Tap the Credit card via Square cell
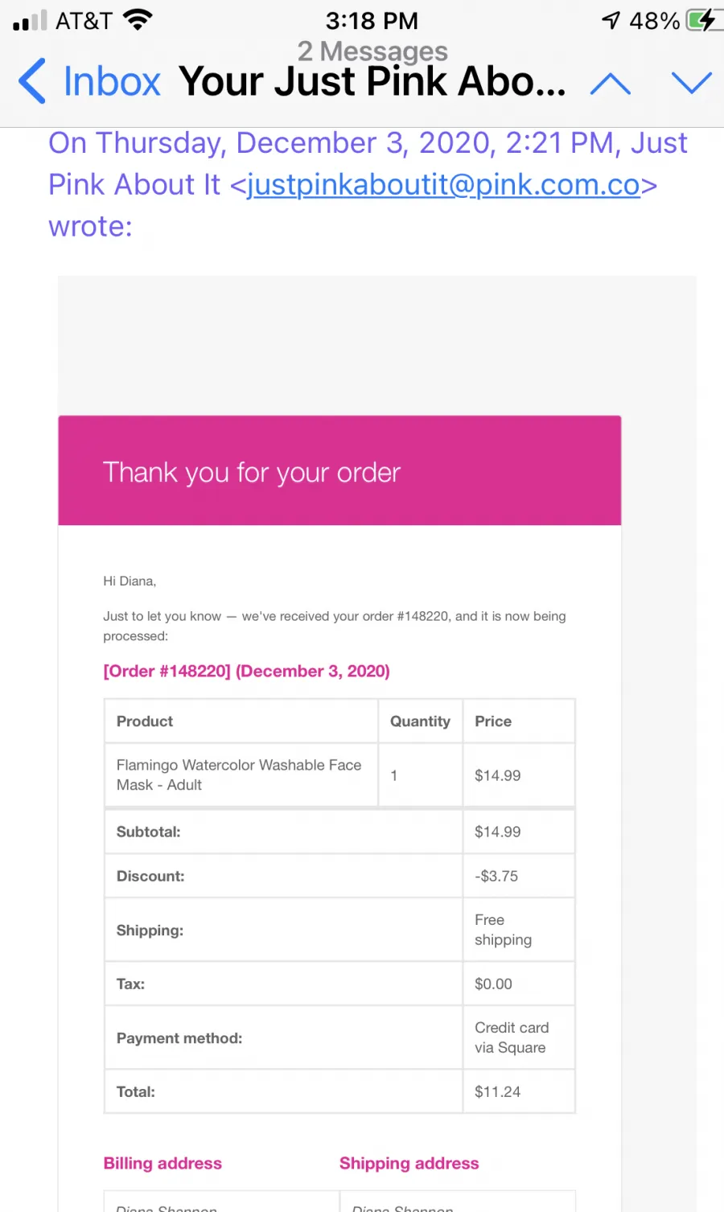The width and height of the screenshot is (724, 1212). (x=519, y=1037)
